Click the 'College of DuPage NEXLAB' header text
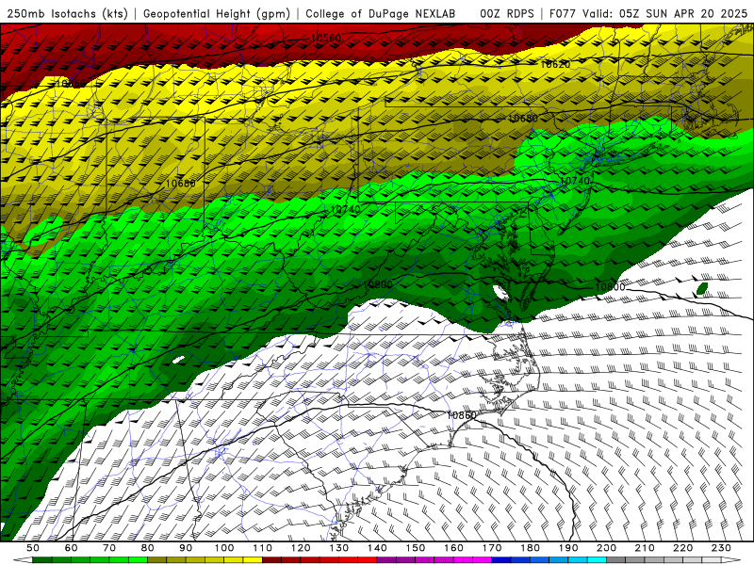Image resolution: width=754 pixels, height=565 pixels. [x=381, y=13]
